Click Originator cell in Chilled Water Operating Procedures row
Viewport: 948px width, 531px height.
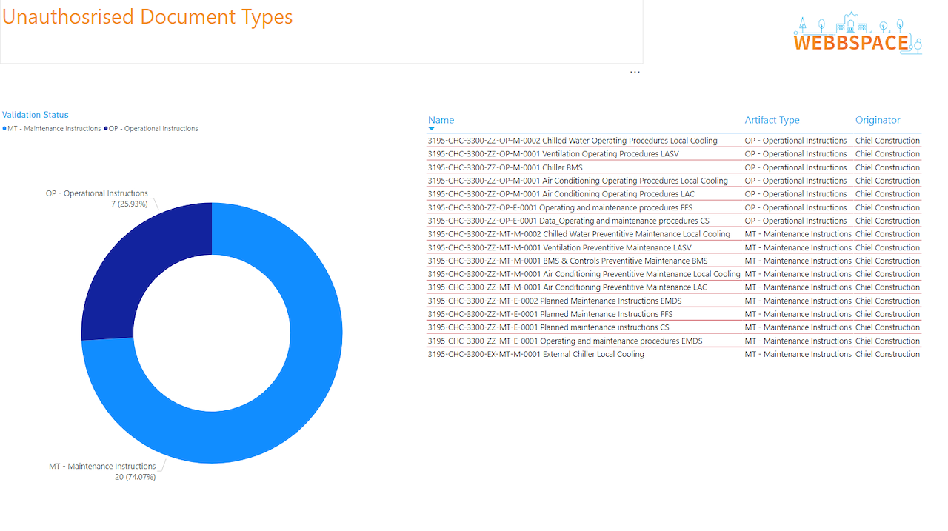point(887,141)
